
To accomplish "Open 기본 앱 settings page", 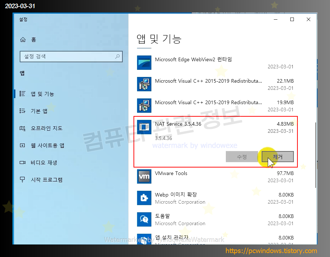I will [x=71, y=111].
